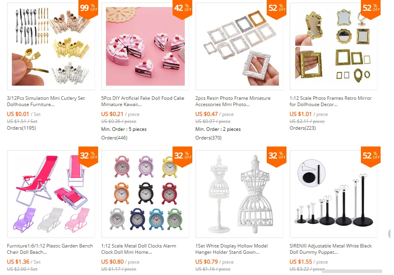
Task: Click the horizontal scrollbar at bottom right
Action: coord(352,271)
